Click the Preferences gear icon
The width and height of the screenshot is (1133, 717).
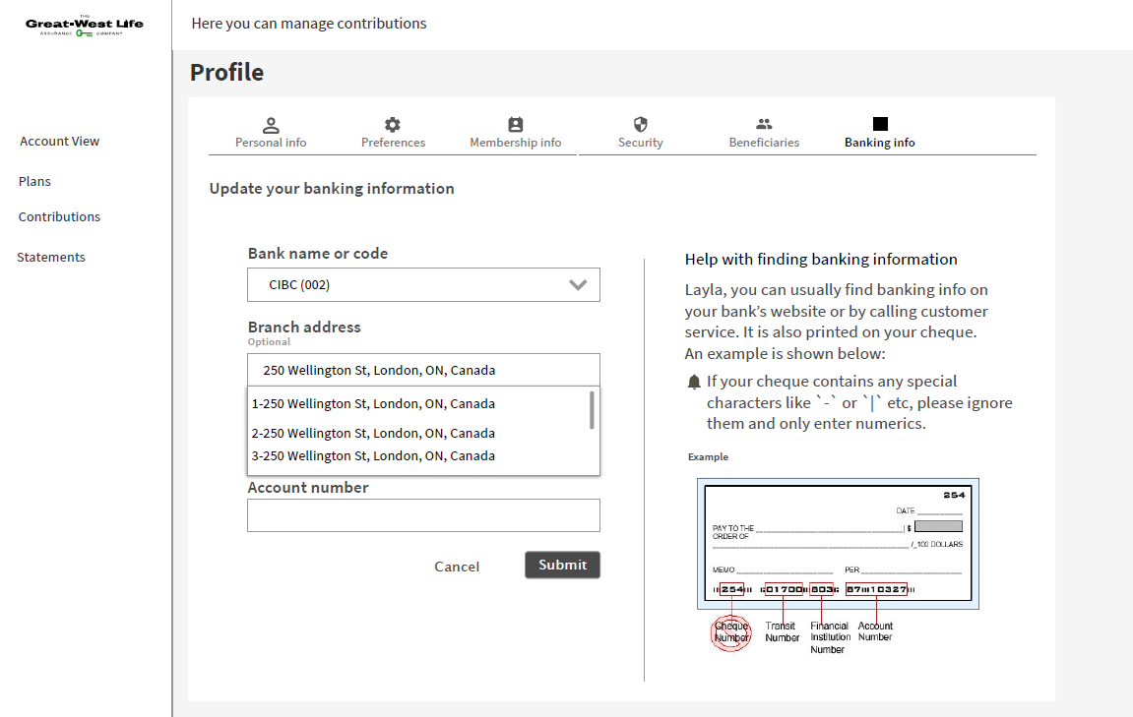click(393, 125)
